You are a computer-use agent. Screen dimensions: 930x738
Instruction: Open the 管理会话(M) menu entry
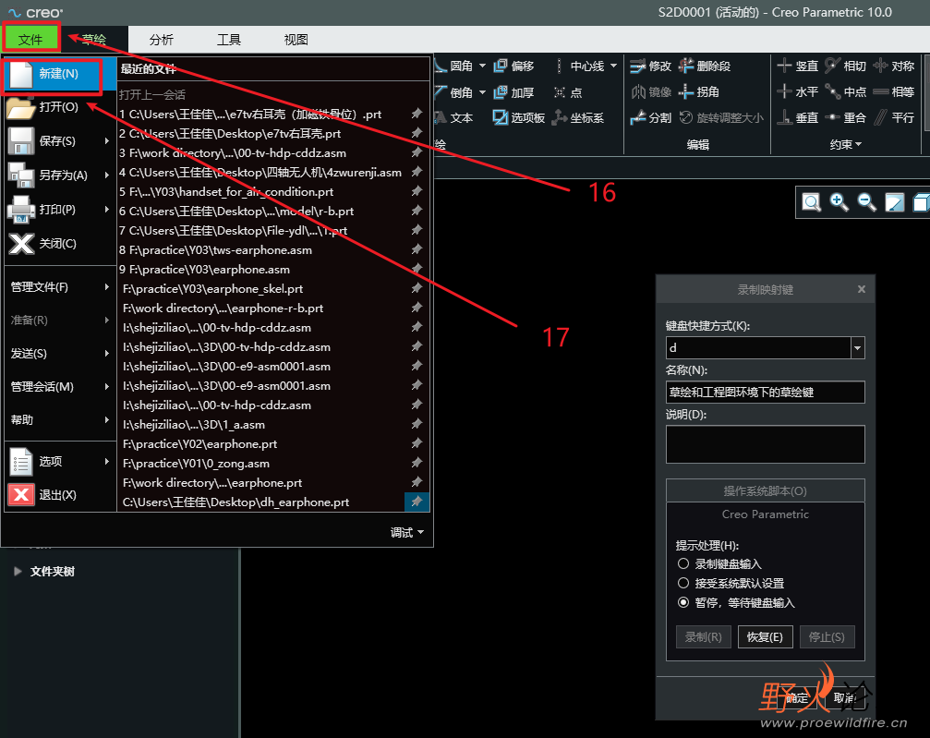tap(59, 387)
